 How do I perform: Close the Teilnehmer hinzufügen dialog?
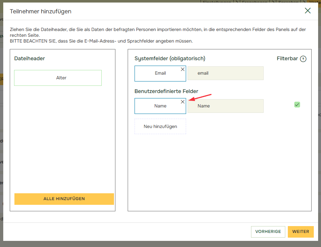308,11
